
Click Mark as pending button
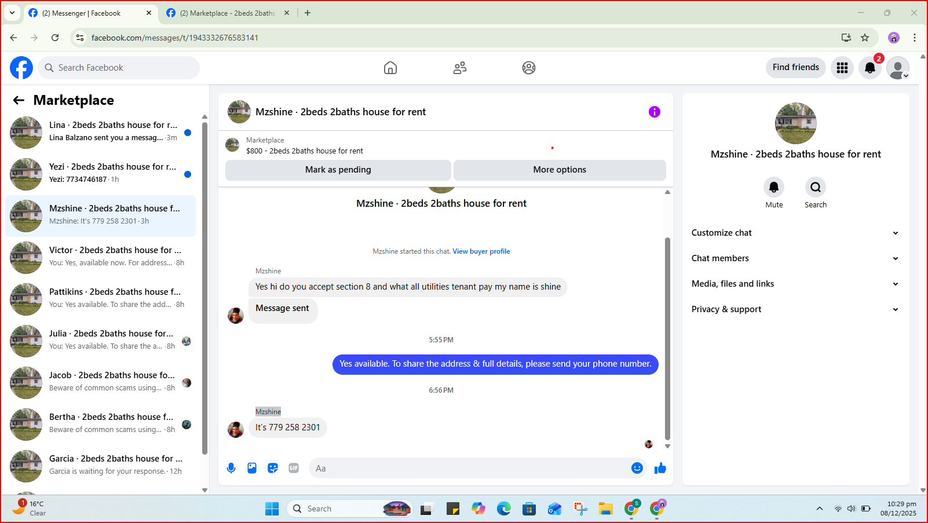click(x=338, y=170)
